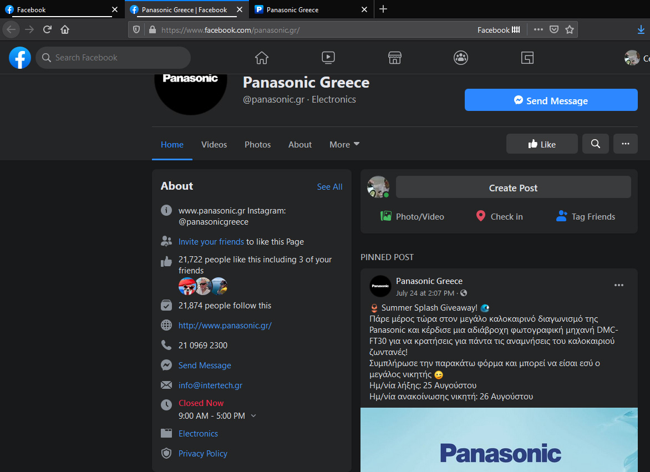Image resolution: width=650 pixels, height=472 pixels.
Task: Click the Closed Now status text
Action: coord(201,403)
